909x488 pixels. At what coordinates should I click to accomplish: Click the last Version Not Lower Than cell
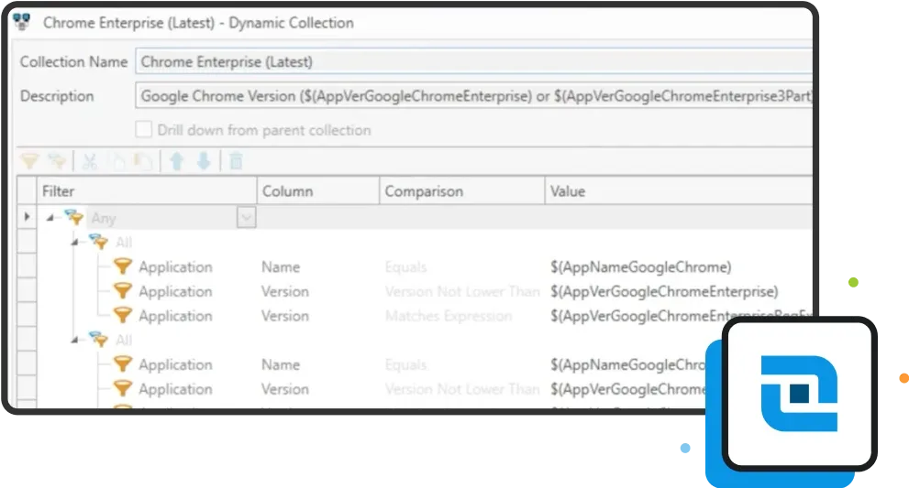462,389
